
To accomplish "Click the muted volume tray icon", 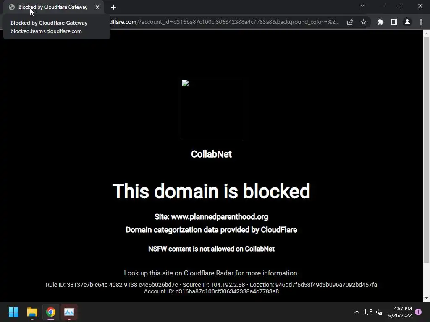I will click(379, 312).
